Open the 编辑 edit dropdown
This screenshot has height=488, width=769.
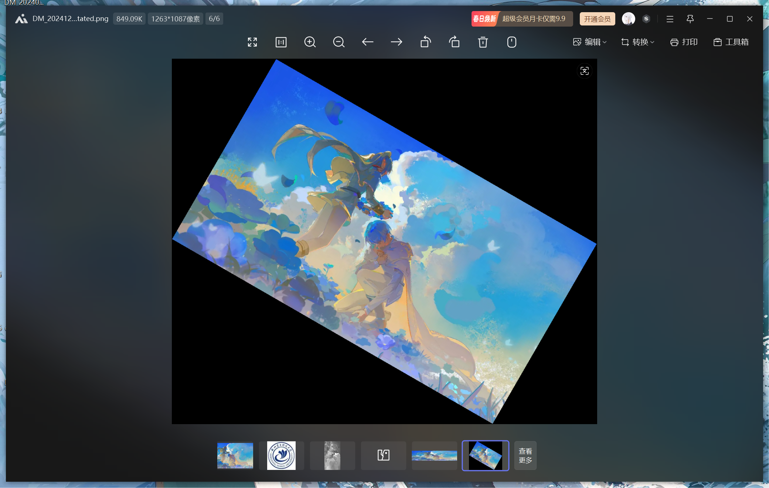tap(590, 42)
